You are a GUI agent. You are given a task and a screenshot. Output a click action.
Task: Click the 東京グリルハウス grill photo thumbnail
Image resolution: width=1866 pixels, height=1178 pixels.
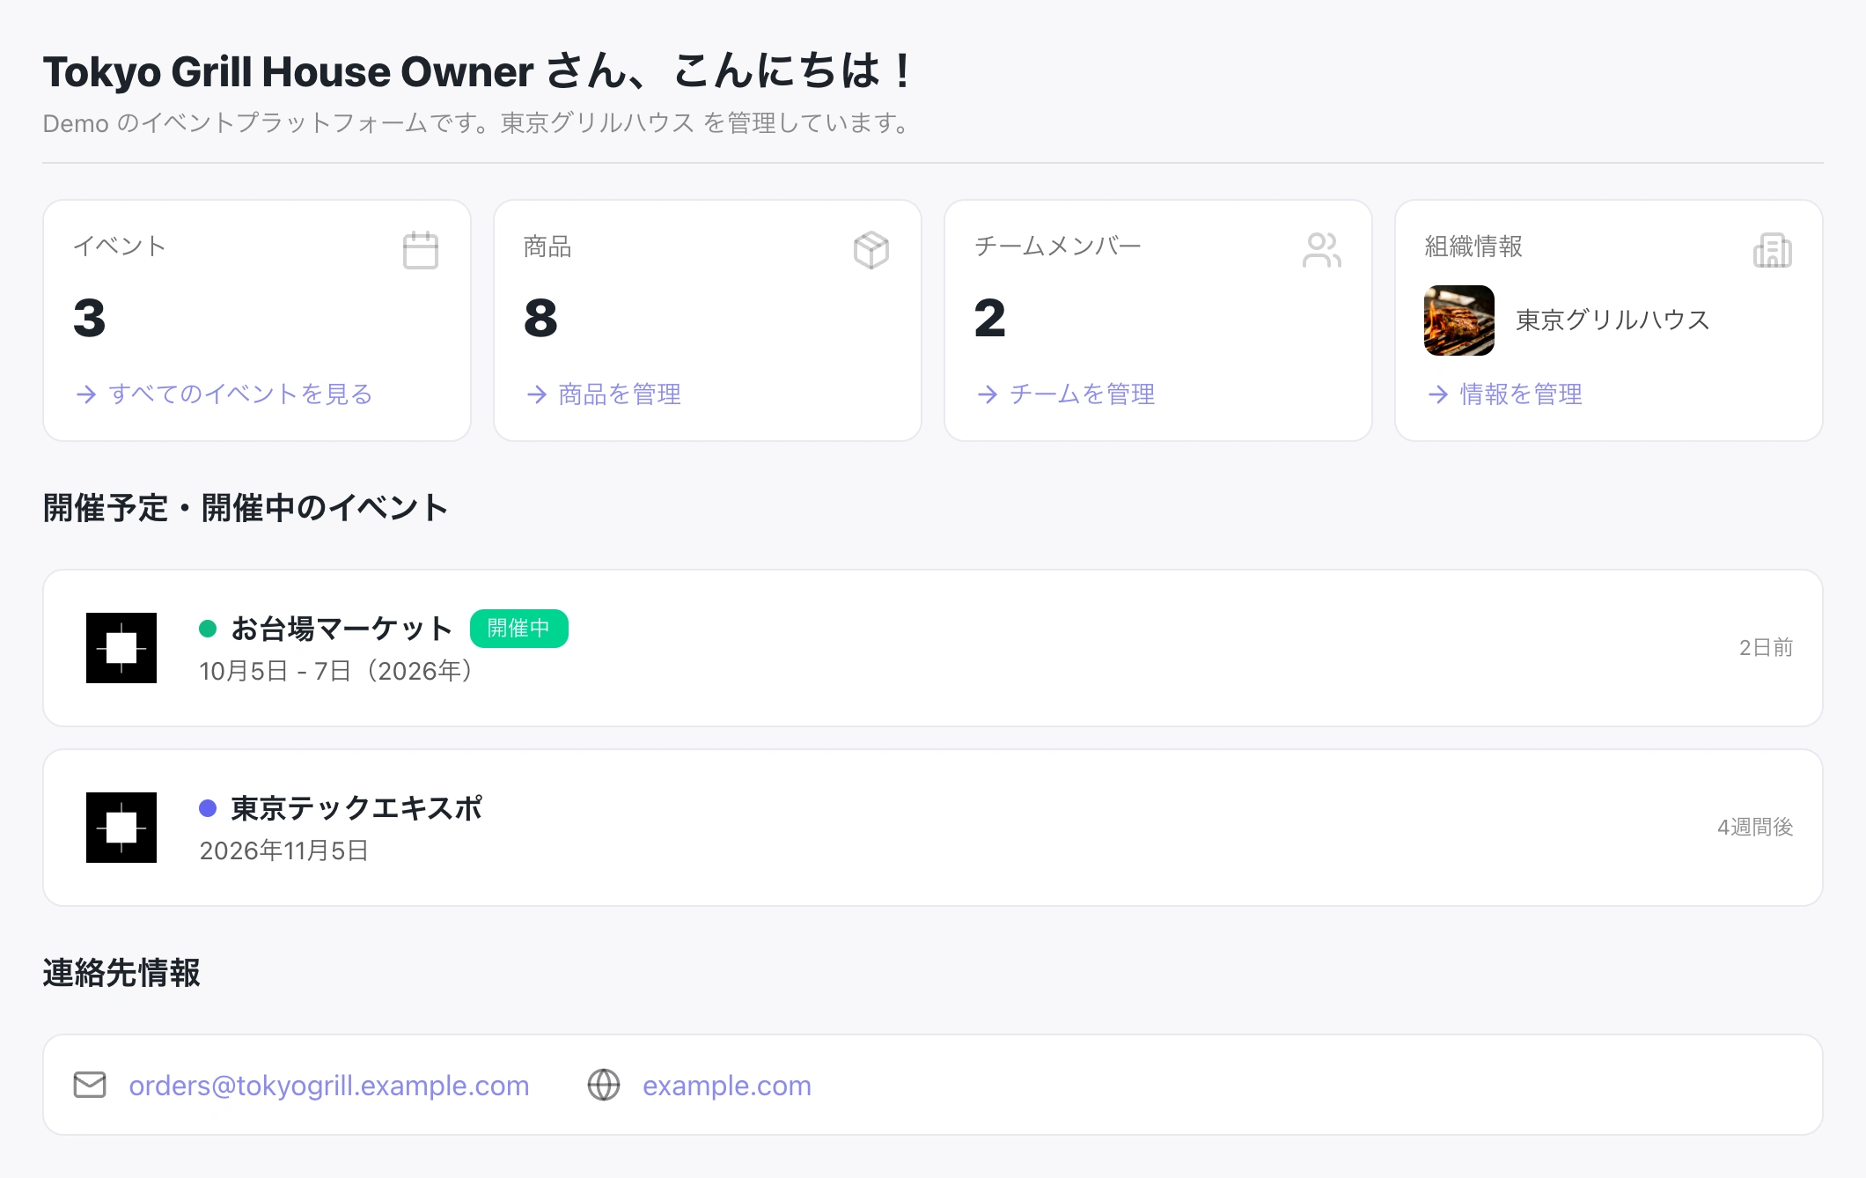point(1459,320)
